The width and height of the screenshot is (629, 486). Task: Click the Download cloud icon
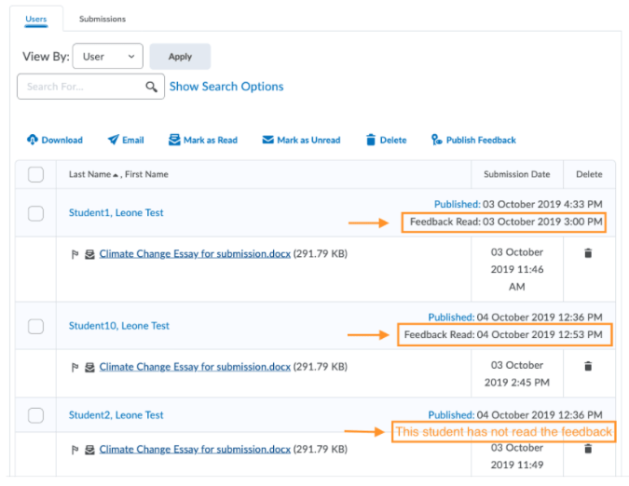[x=33, y=141]
